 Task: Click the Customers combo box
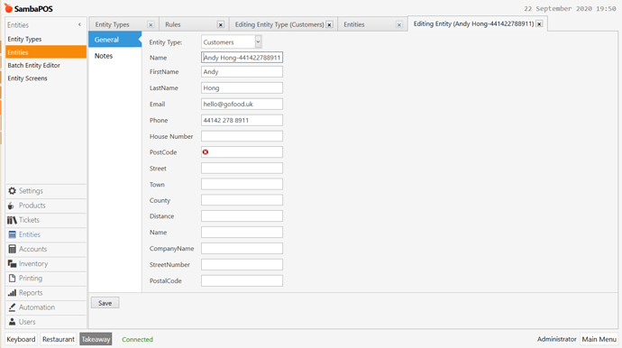tap(232, 41)
